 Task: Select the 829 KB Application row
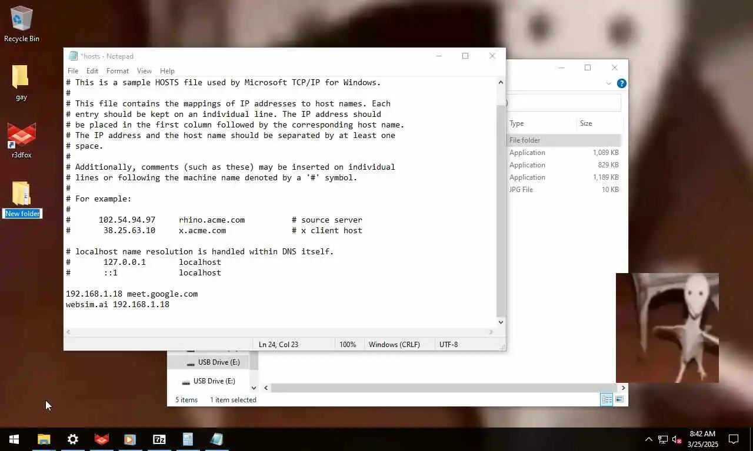[x=564, y=165]
